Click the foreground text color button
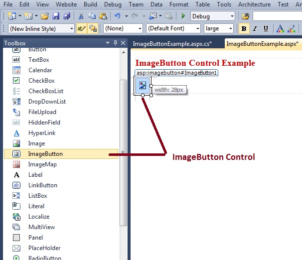The width and height of the screenshot is (302, 260). (x=280, y=28)
